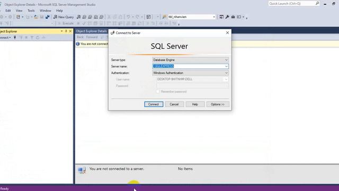Image resolution: width=339 pixels, height=191 pixels.
Task: Click the info icon in notification bar
Action: click(78, 44)
